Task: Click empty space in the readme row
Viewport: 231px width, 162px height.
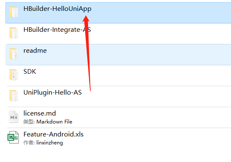Action: point(147,54)
